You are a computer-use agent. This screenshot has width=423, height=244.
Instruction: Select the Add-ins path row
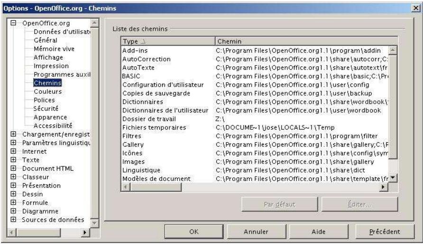255,50
